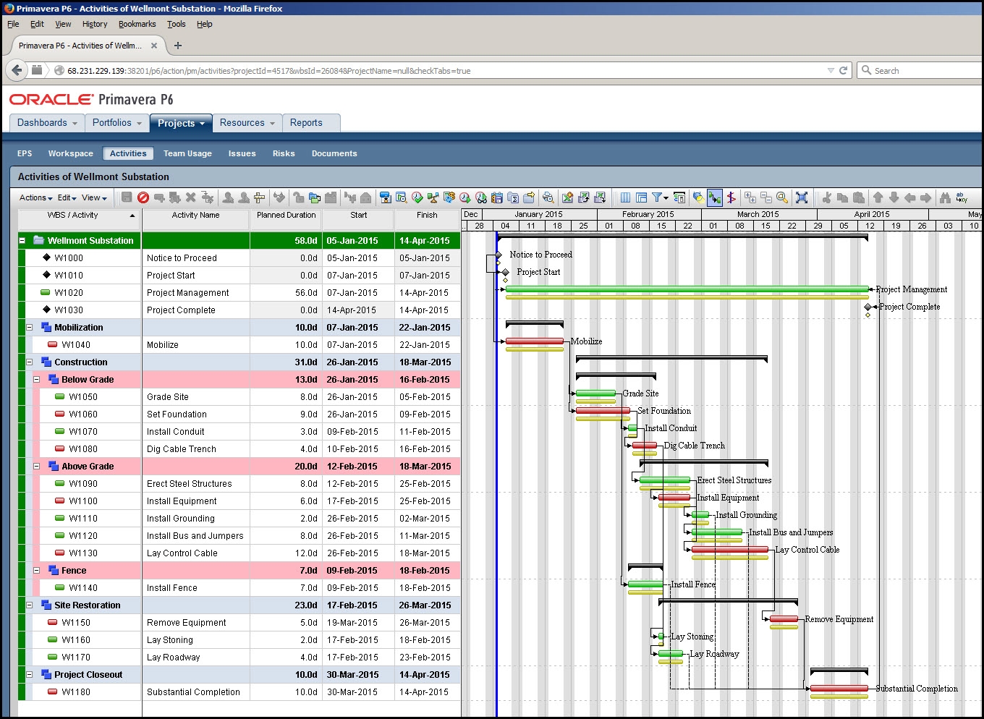Click inside the browser address bar
Image resolution: width=984 pixels, height=719 pixels.
click(x=434, y=70)
